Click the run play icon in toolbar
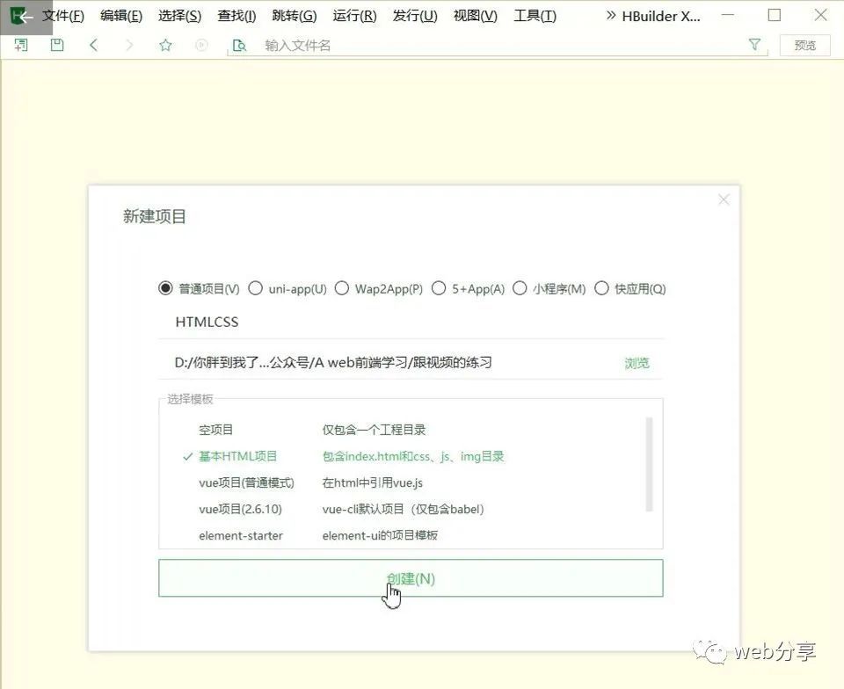The width and height of the screenshot is (844, 689). point(201,45)
